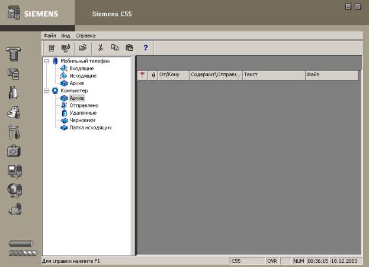Select the Исходящие folder
369x267 pixels.
click(83, 76)
